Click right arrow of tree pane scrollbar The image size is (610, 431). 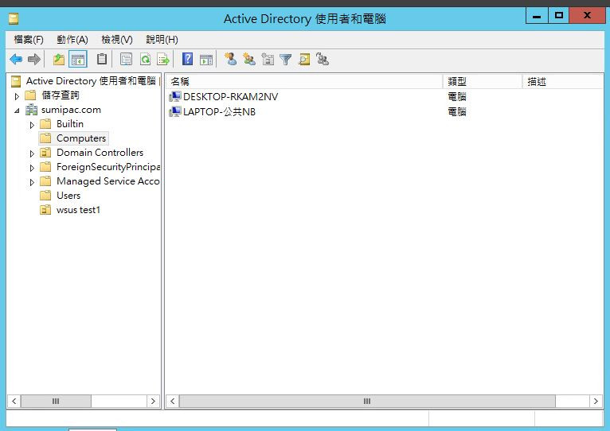coord(153,401)
